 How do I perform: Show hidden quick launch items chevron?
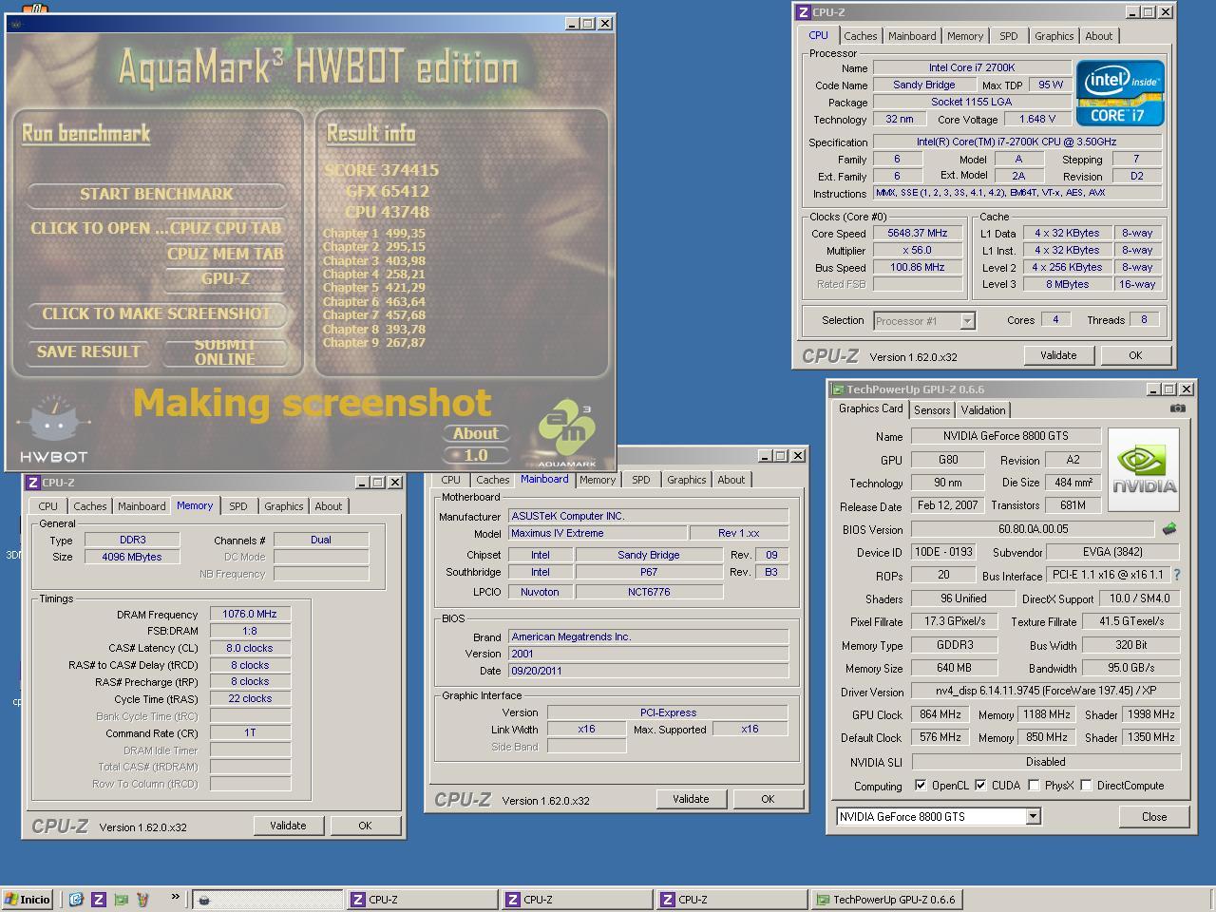(176, 897)
